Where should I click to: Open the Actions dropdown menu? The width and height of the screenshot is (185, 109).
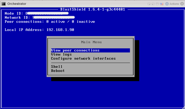coord(174,4)
